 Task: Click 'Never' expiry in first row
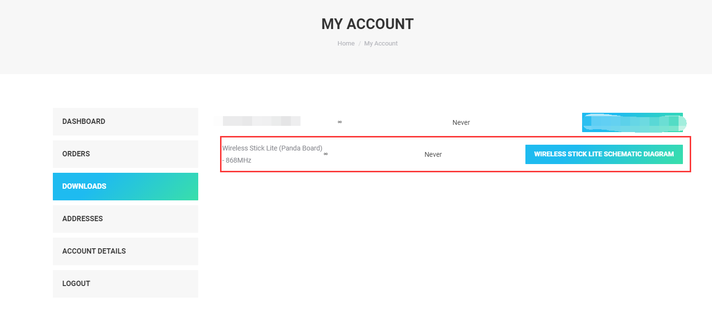point(461,122)
